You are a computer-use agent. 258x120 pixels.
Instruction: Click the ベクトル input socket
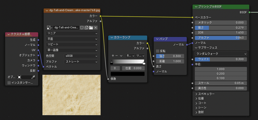(x=43, y=66)
